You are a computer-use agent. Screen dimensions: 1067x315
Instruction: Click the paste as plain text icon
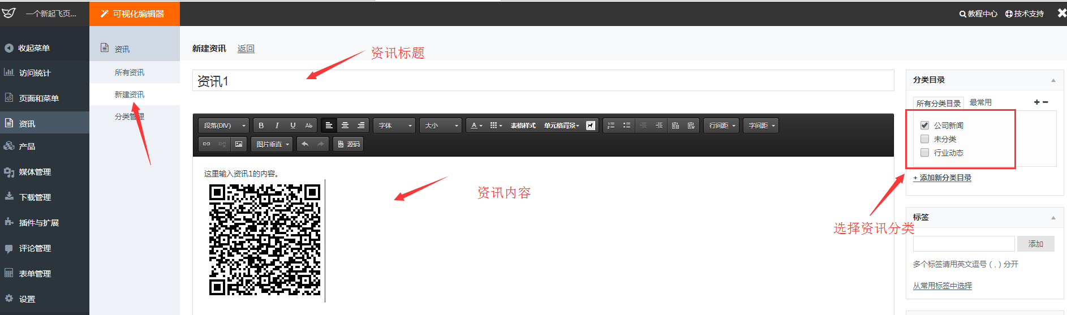pyautogui.click(x=691, y=126)
